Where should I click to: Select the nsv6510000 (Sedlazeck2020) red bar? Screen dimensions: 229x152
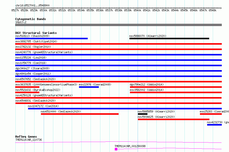[x=80, y=114]
